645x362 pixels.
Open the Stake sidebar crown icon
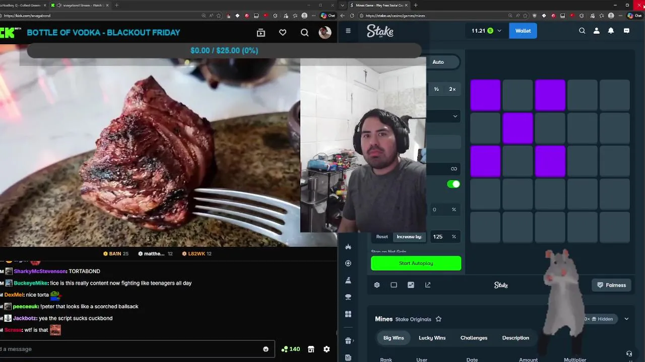tap(348, 247)
